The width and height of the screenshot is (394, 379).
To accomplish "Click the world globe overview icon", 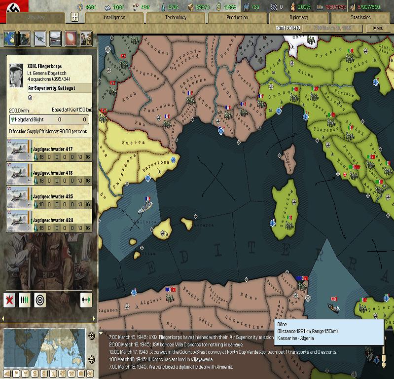I will tap(10, 38).
